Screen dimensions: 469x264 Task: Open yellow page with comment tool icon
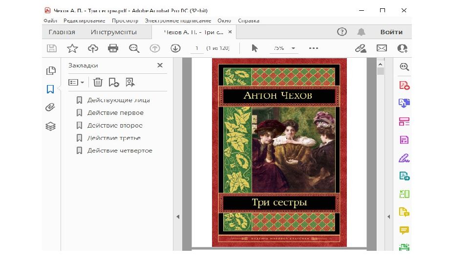tap(404, 212)
